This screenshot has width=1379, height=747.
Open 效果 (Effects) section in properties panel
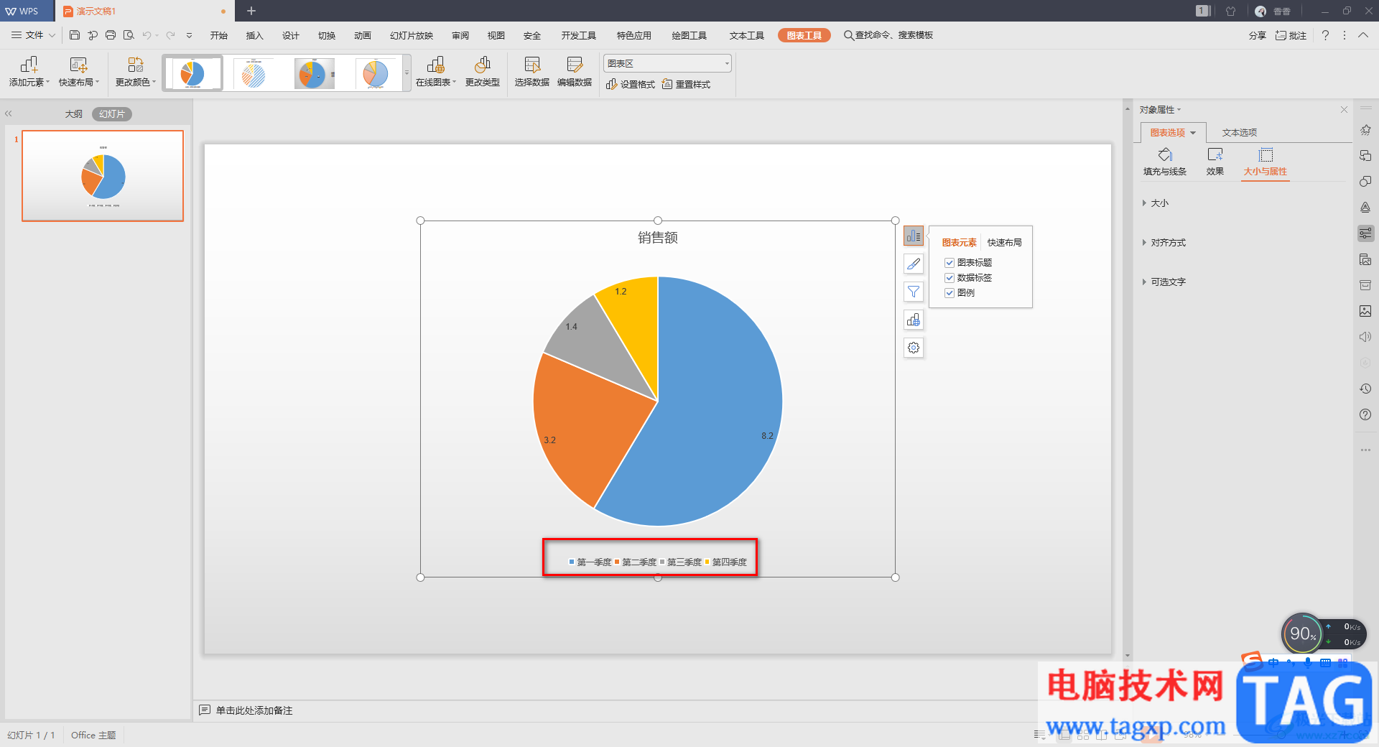point(1215,162)
